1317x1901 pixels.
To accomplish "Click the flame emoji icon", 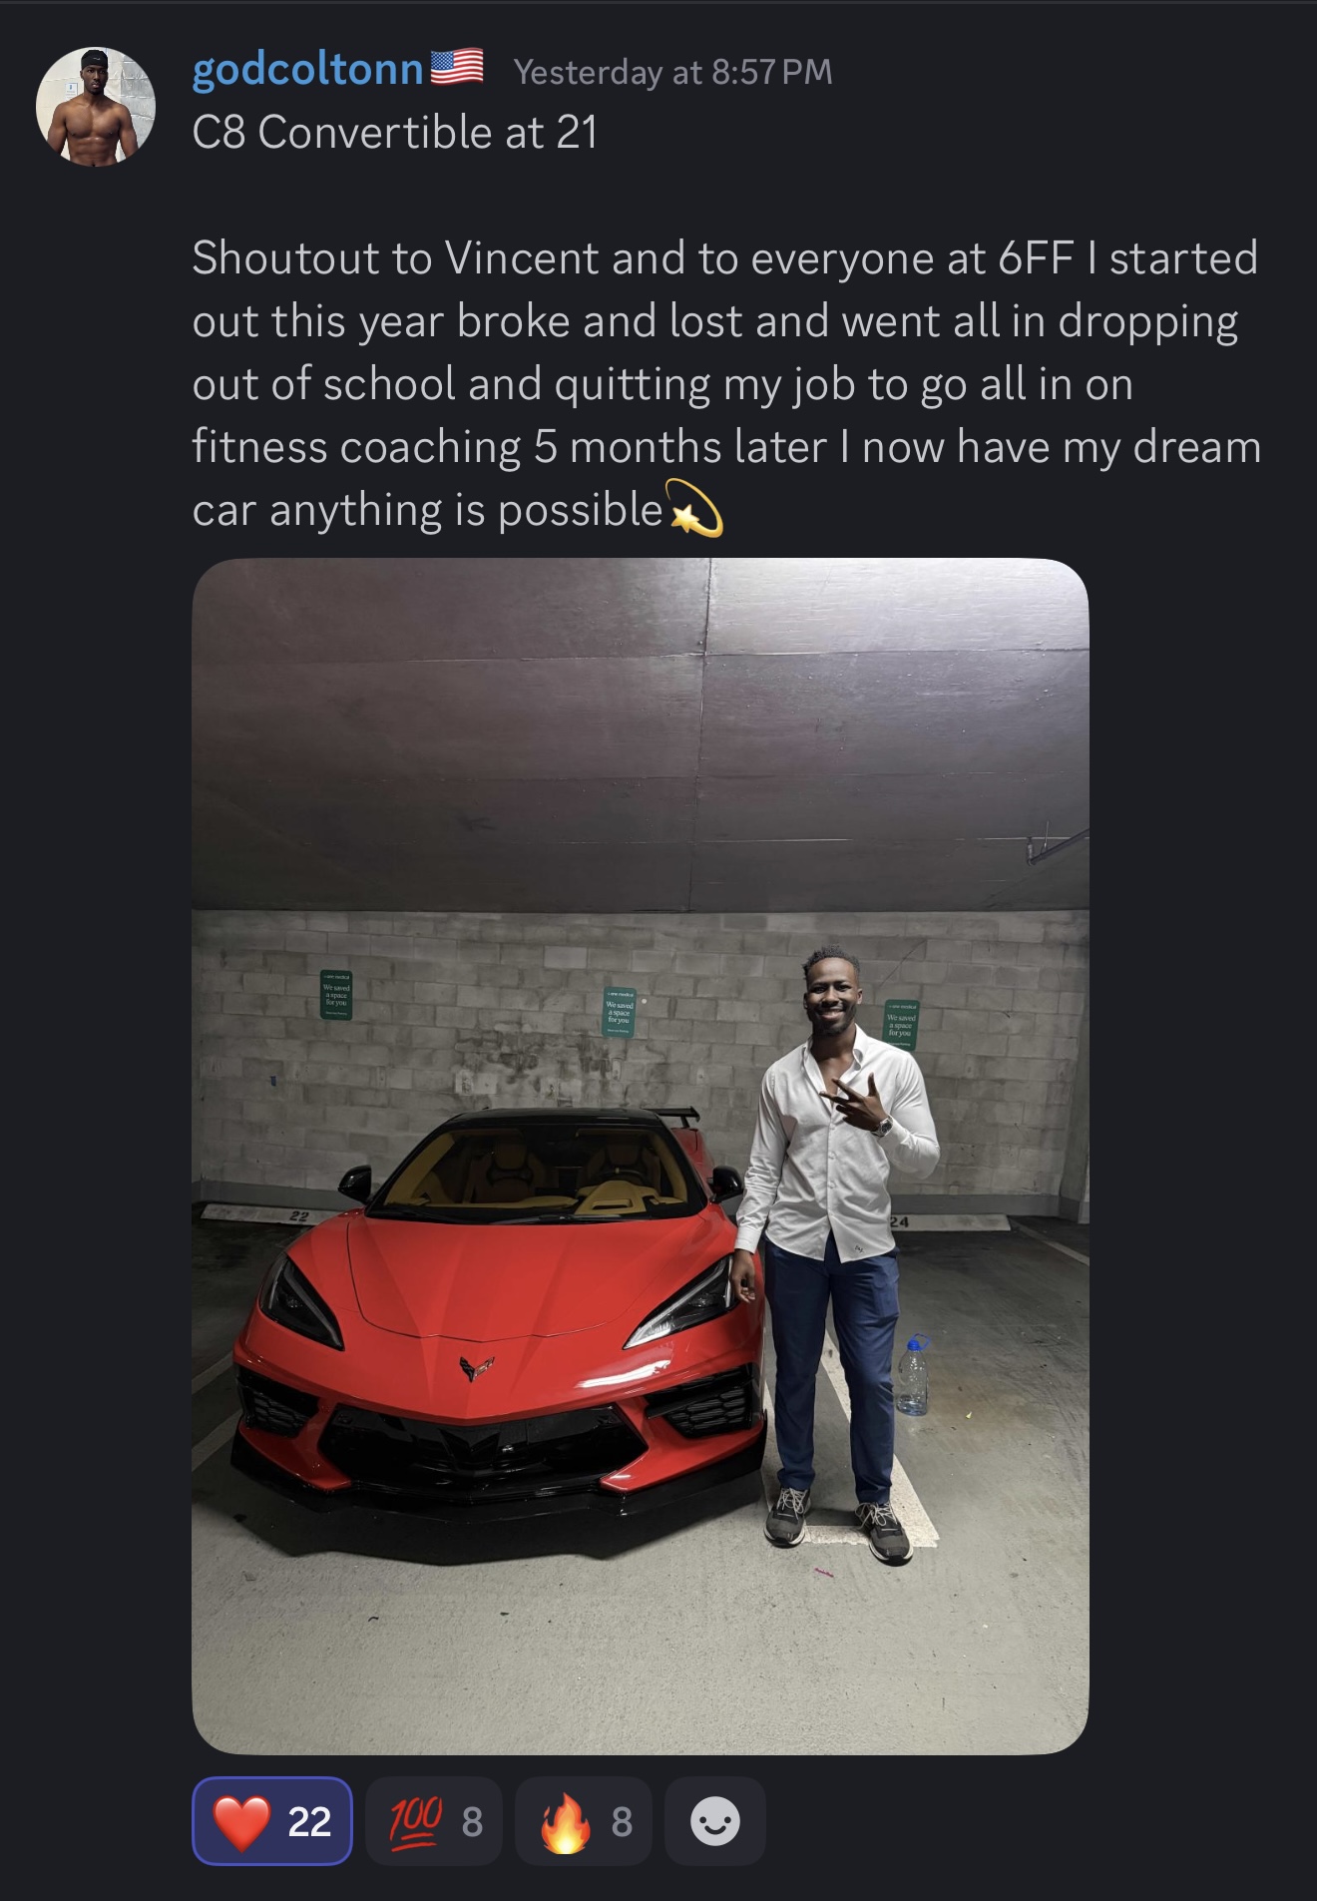I will point(565,1822).
